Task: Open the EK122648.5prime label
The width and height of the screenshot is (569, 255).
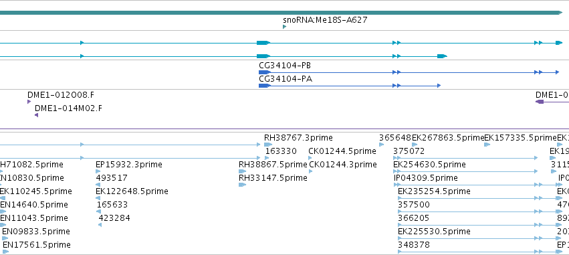Action: click(132, 191)
